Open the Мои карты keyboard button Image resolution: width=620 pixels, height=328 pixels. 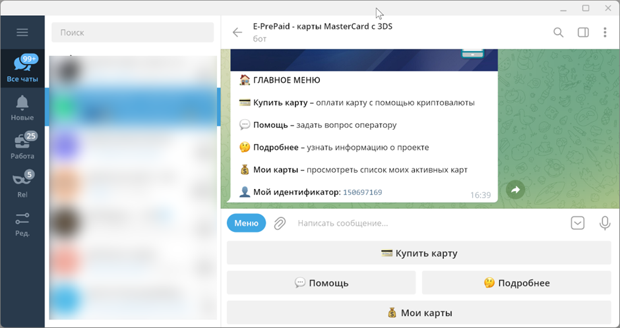[x=419, y=313]
